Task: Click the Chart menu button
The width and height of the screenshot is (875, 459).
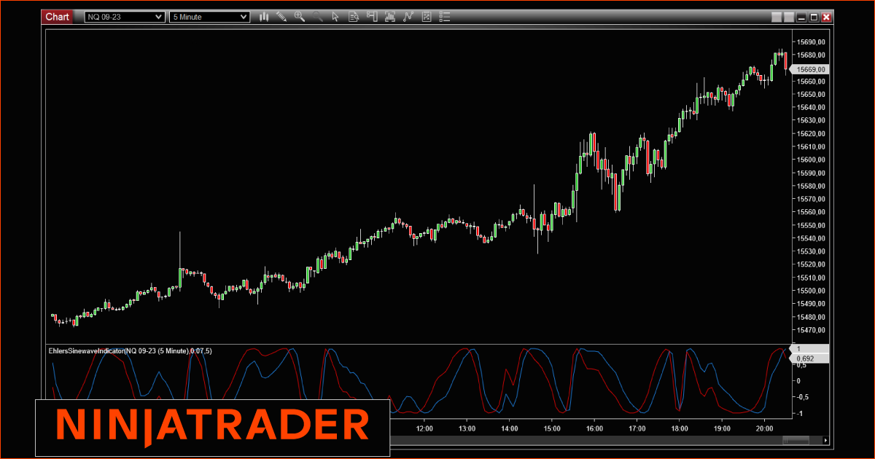Action: pos(58,17)
